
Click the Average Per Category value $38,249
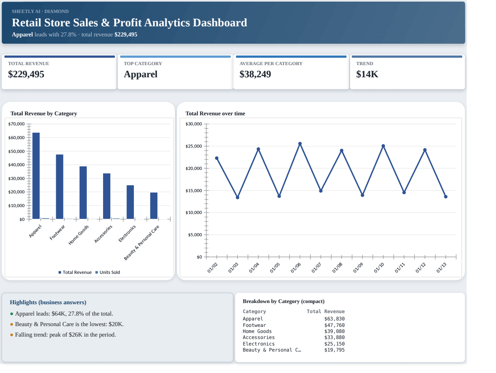(x=255, y=74)
